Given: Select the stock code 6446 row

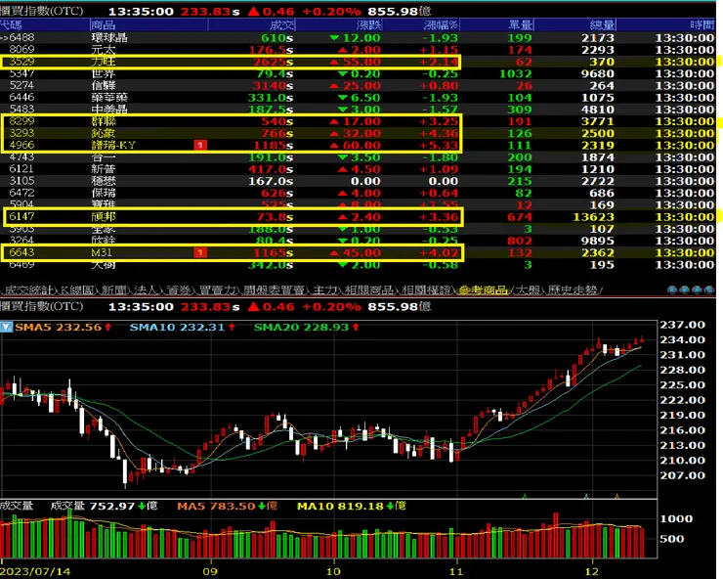Looking at the screenshot, I should (x=358, y=98).
